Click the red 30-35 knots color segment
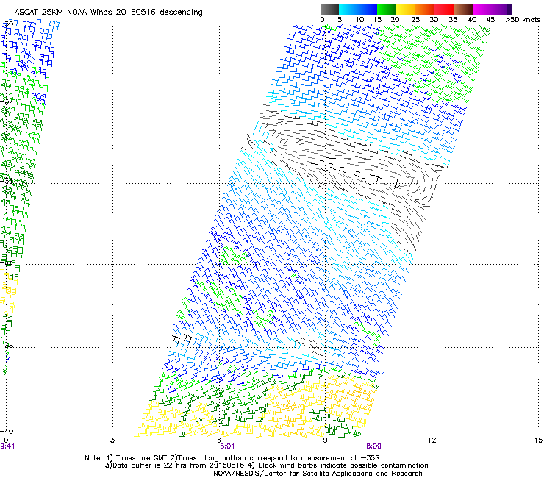The width and height of the screenshot is (544, 478). (x=444, y=9)
